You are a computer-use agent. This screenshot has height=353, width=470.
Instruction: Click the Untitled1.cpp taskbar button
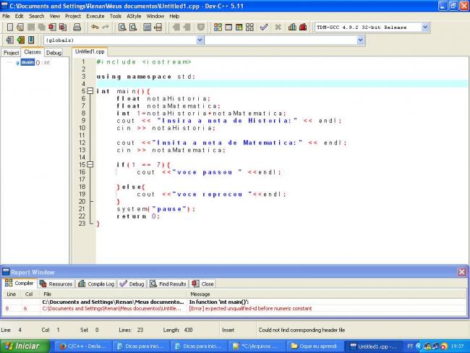tap(373, 346)
